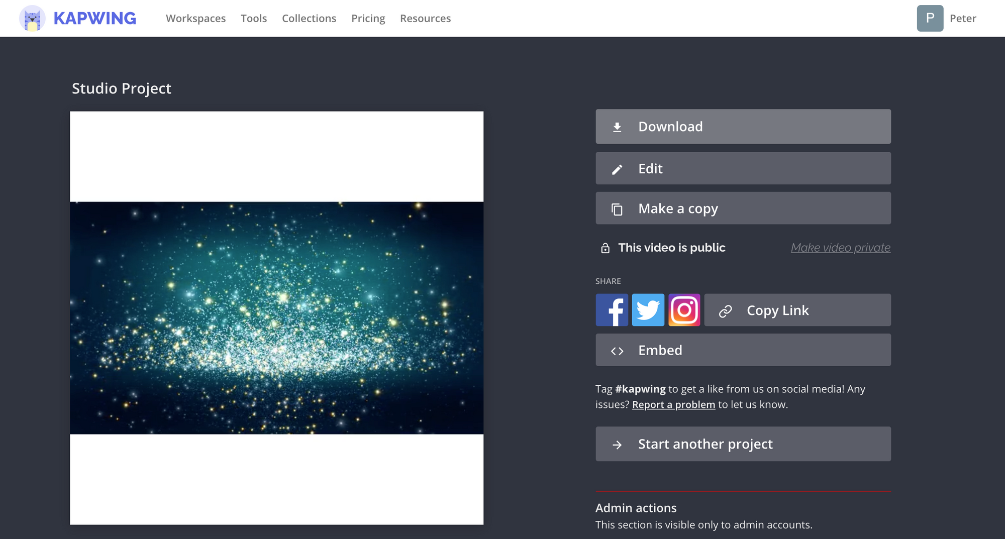The height and width of the screenshot is (539, 1005).
Task: Click Report a problem link
Action: (x=673, y=404)
